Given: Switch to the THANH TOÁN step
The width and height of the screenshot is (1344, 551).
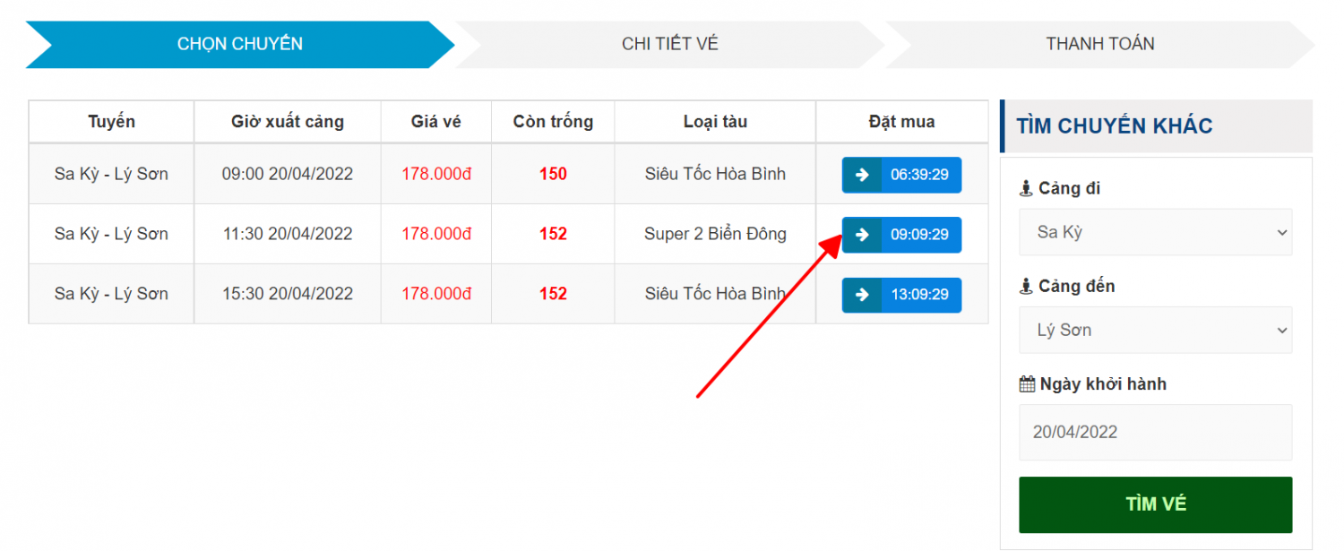Looking at the screenshot, I should pos(1099,44).
